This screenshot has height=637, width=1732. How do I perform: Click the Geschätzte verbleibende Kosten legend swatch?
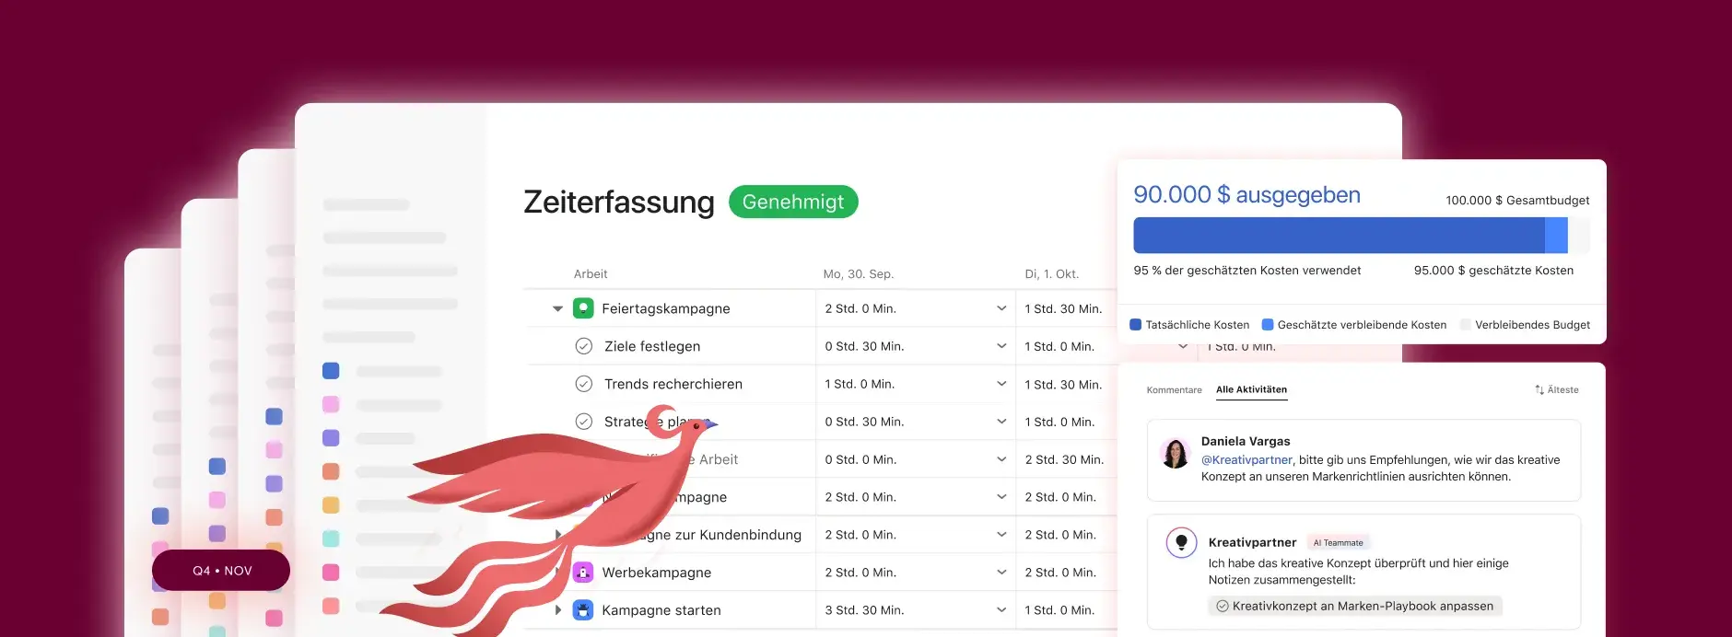click(x=1268, y=325)
